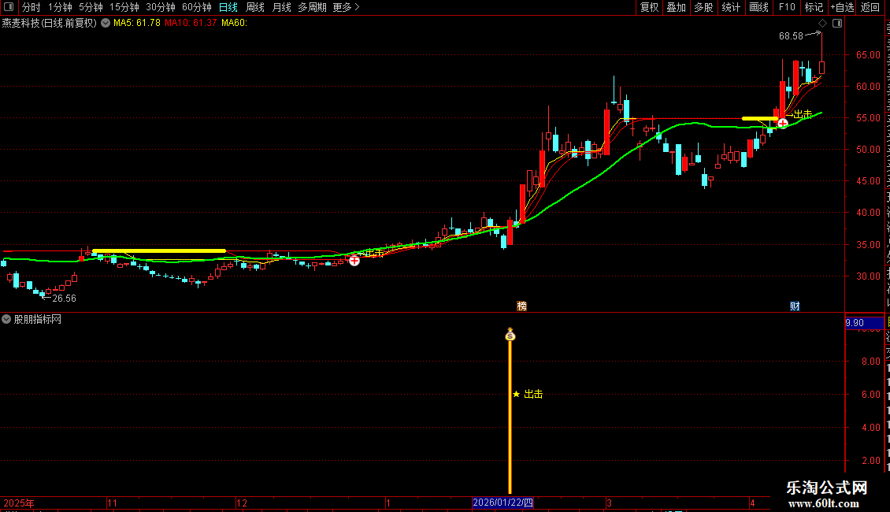Toggle the left sidebar panel icon
This screenshot has width=890, height=512.
coord(8,7)
